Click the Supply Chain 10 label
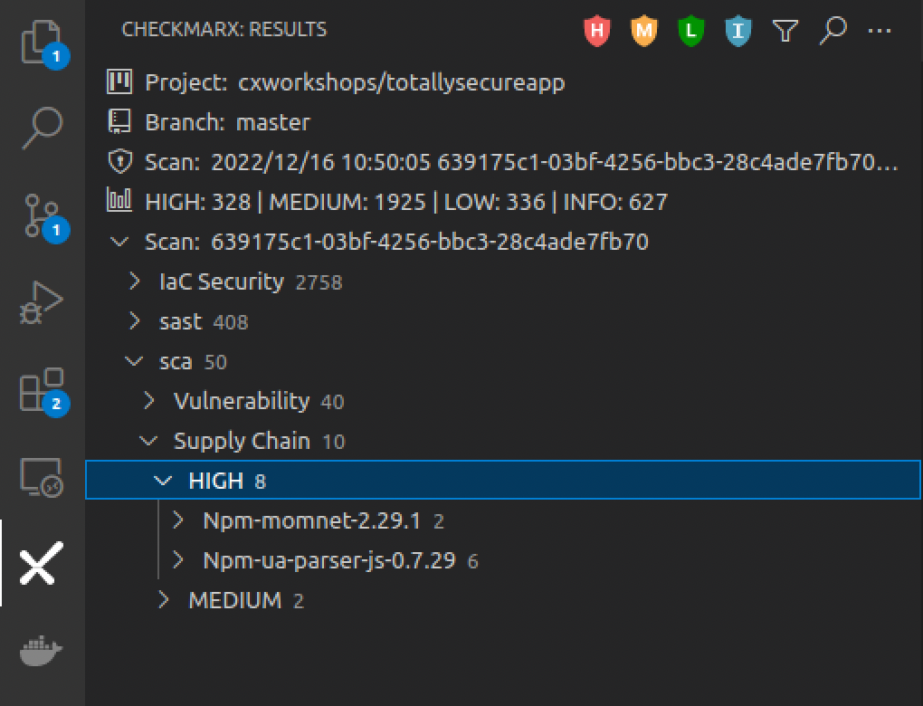Screen dimensions: 923x706 coord(260,441)
